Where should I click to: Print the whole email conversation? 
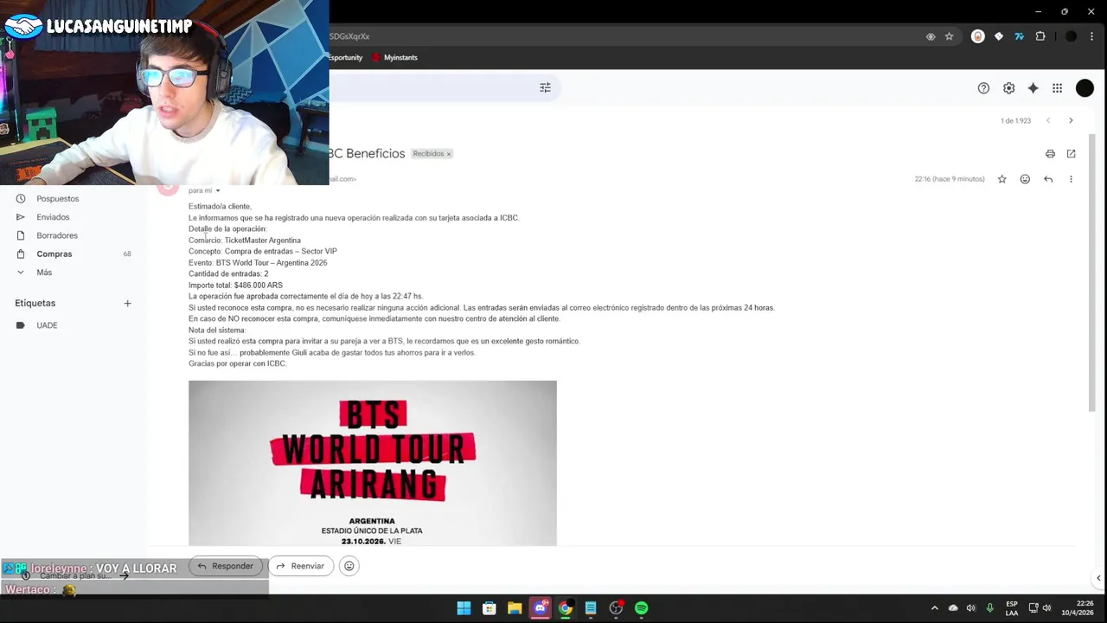pyautogui.click(x=1050, y=153)
